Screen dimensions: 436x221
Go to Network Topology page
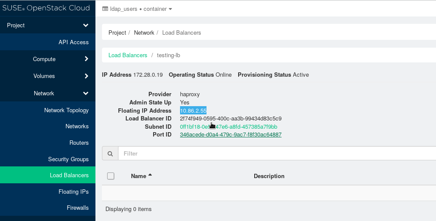tap(66, 110)
